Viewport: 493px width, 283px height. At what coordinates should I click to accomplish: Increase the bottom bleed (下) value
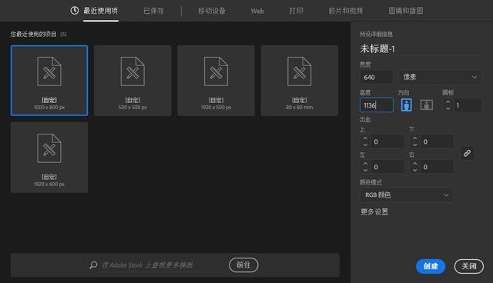click(414, 138)
